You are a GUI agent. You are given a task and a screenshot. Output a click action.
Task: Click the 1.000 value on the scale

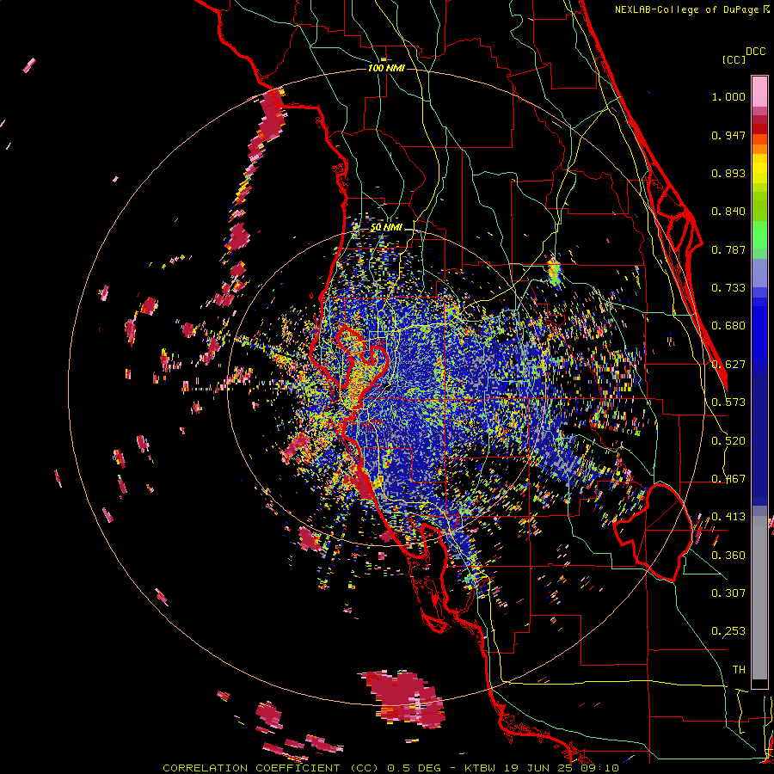728,96
